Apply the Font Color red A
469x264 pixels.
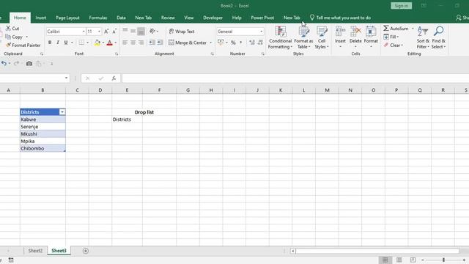[x=109, y=43]
